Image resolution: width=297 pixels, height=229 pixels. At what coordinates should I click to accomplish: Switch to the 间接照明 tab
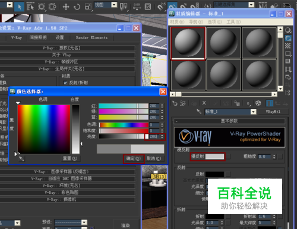tap(38, 37)
